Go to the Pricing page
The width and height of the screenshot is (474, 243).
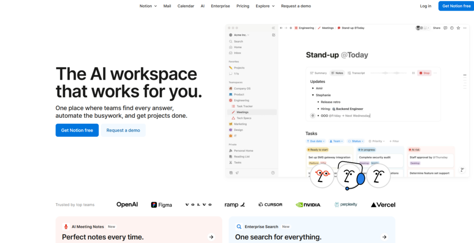(x=243, y=6)
